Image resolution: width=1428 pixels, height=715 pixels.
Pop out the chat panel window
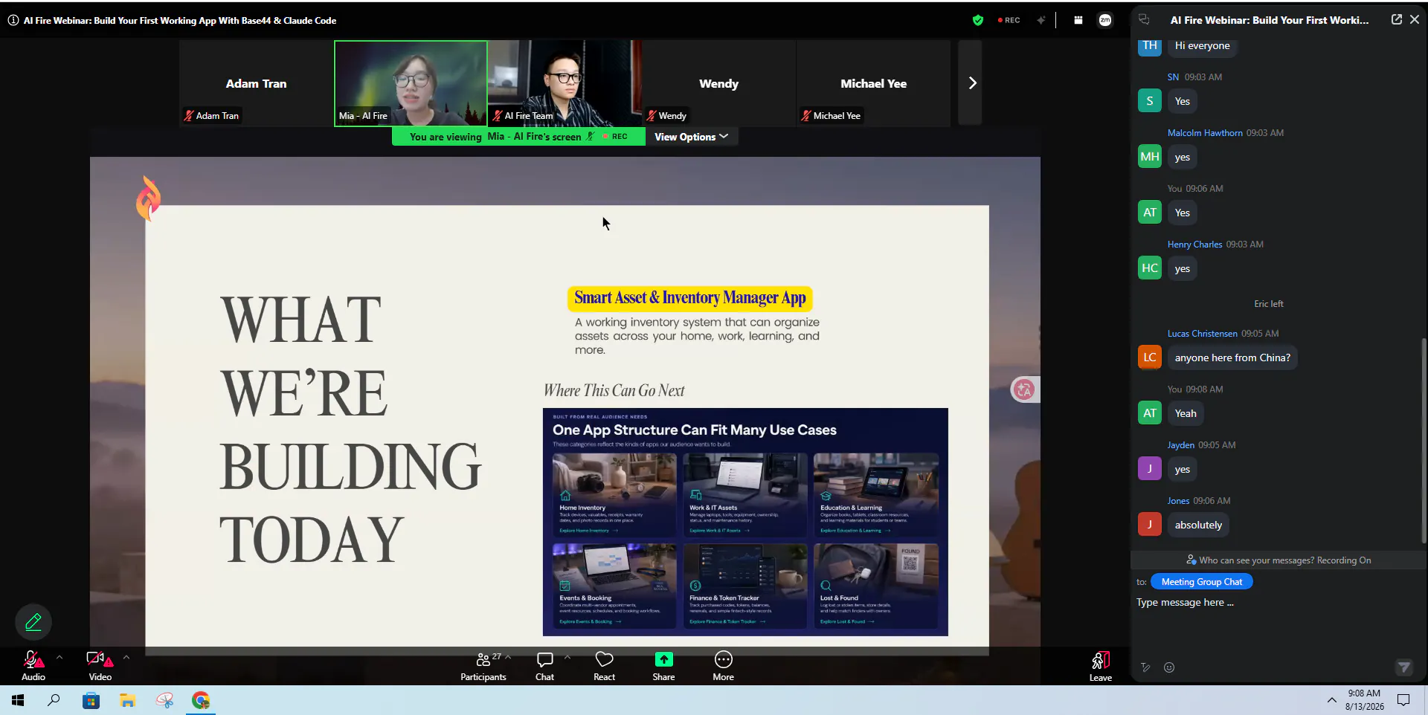click(x=1397, y=20)
